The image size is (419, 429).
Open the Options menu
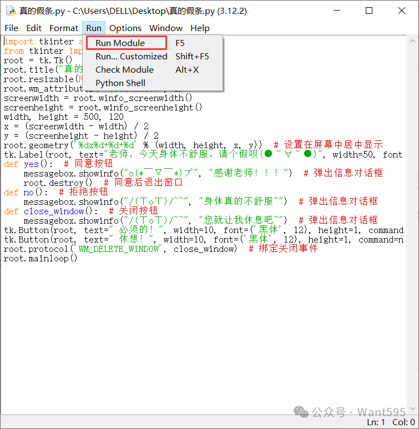pos(125,28)
